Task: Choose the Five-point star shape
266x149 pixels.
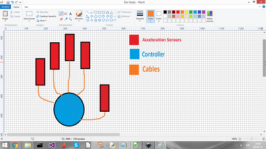Action: click(96, 20)
